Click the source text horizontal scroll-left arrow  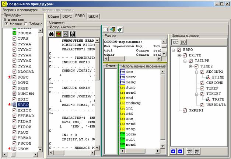(x=51, y=153)
